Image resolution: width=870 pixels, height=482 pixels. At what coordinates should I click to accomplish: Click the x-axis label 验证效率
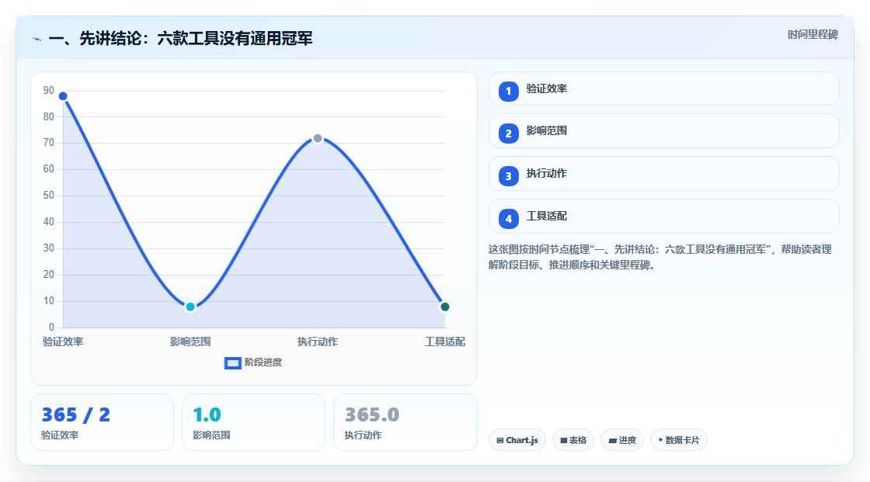pos(63,342)
